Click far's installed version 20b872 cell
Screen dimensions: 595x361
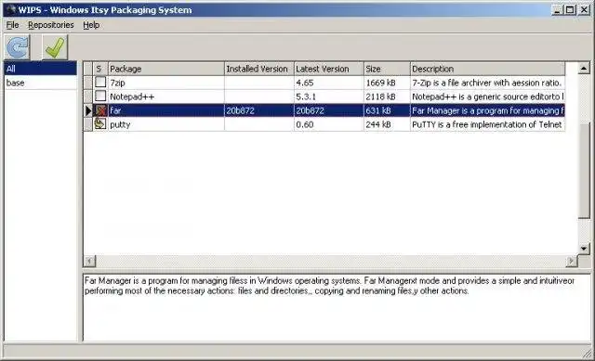259,110
